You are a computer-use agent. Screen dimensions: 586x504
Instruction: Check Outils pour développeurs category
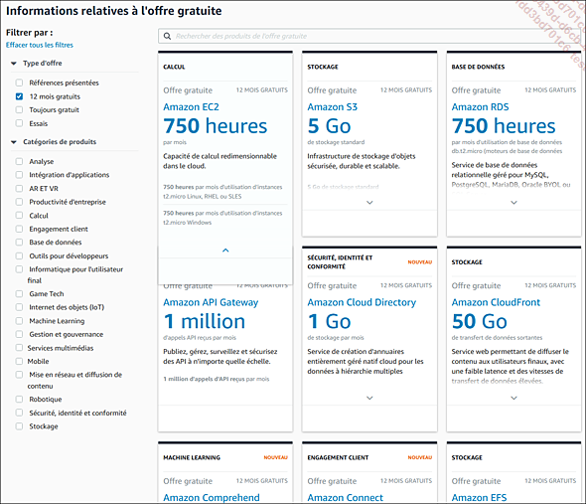(19, 255)
